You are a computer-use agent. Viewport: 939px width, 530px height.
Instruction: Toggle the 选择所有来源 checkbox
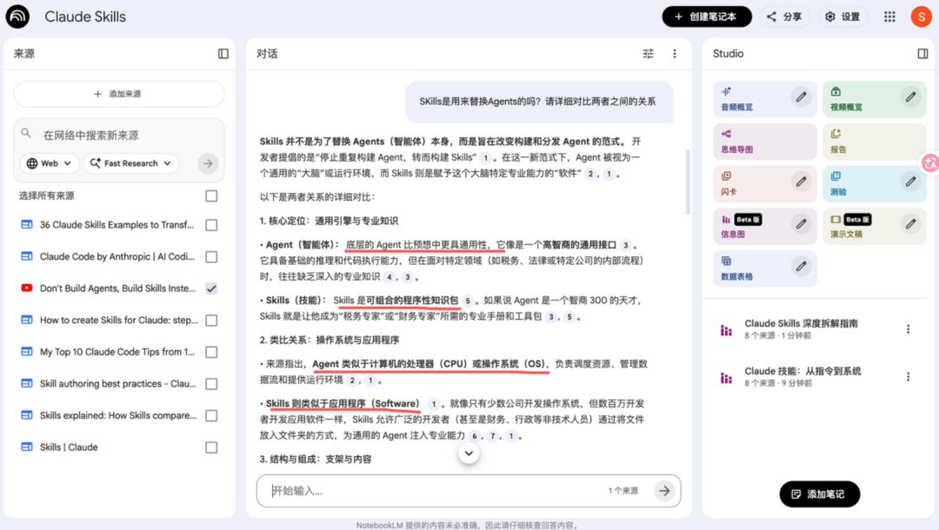pyautogui.click(x=211, y=196)
